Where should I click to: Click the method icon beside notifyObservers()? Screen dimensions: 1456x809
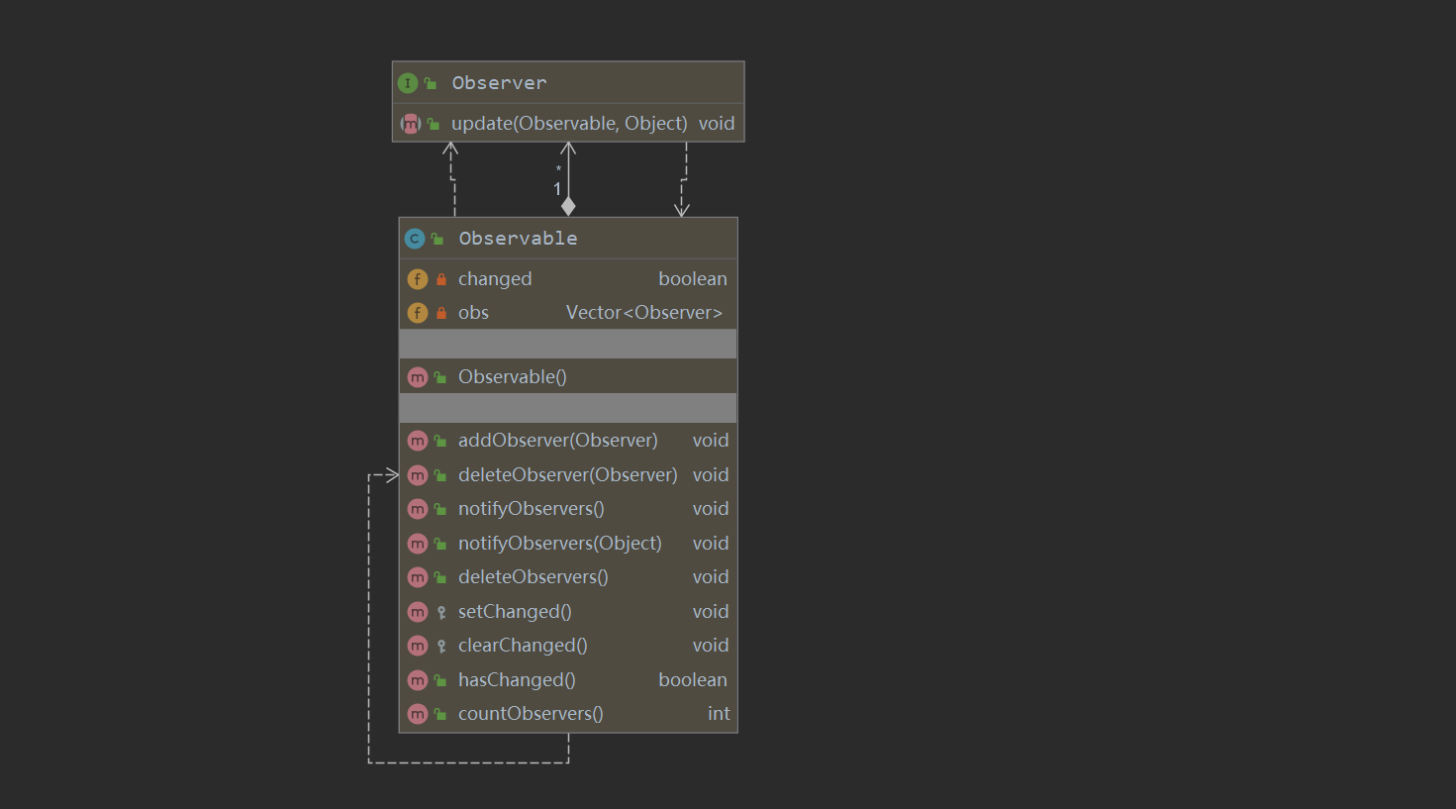(x=418, y=509)
